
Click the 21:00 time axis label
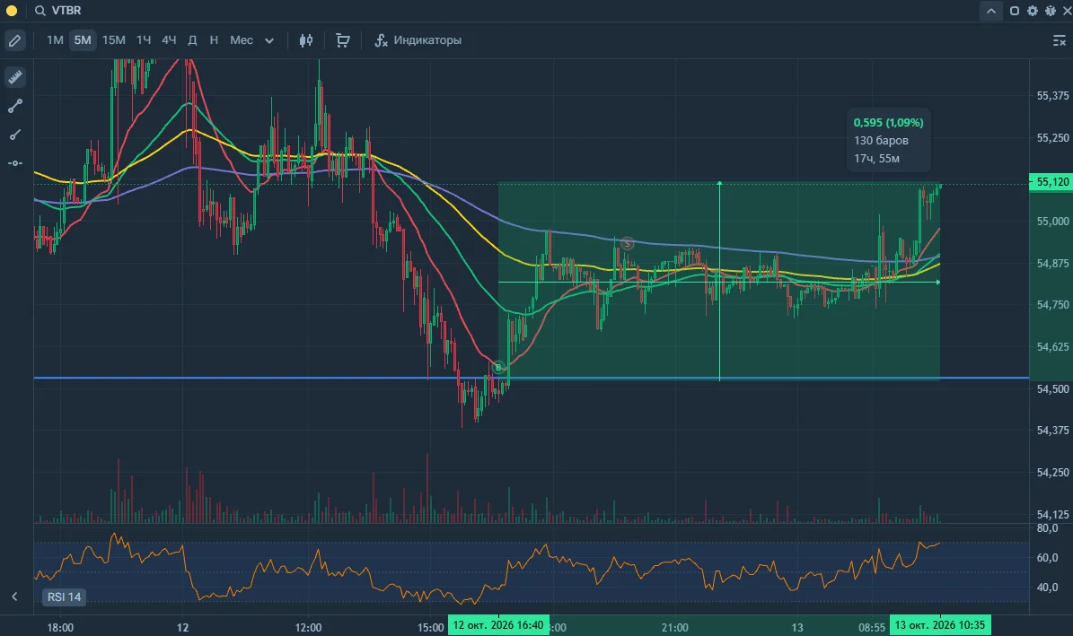674,627
